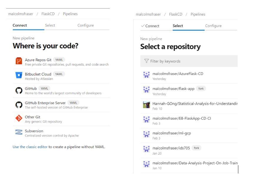
Task: Click YAML badge next to GitHub Enterprise Server
Action: click(x=73, y=103)
